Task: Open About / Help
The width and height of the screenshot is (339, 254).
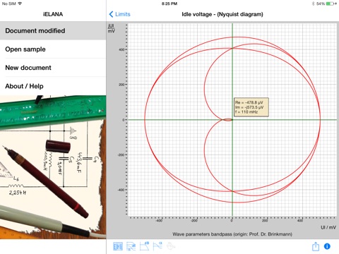Action: point(53,86)
